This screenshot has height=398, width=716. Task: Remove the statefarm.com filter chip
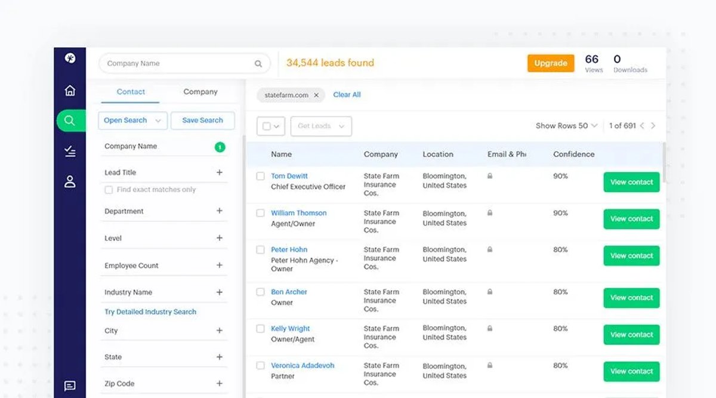coord(316,95)
